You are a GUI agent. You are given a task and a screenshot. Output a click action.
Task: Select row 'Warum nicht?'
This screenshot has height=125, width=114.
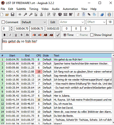coord(56,68)
